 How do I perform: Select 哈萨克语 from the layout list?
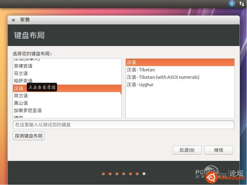[23, 81]
